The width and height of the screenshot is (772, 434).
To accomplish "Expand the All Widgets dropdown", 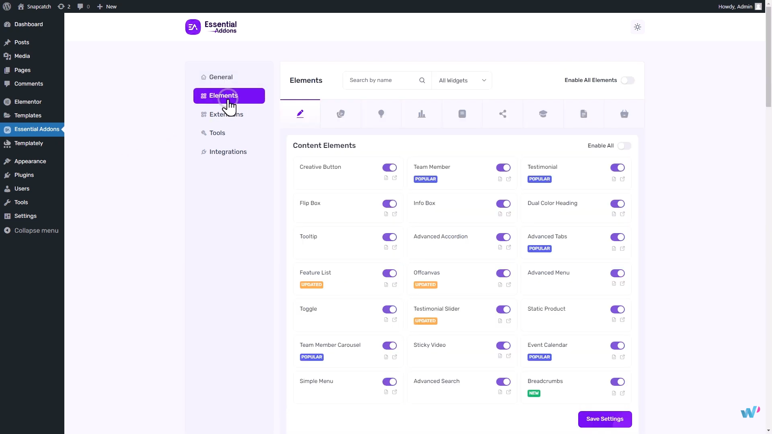I will pos(462,80).
